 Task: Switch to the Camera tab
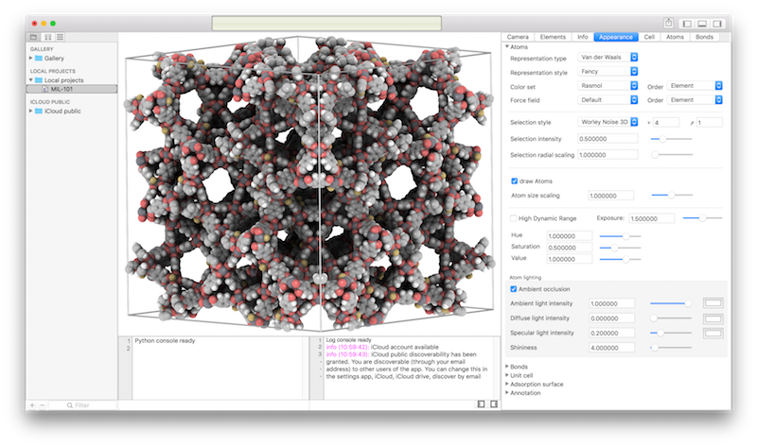(x=518, y=37)
